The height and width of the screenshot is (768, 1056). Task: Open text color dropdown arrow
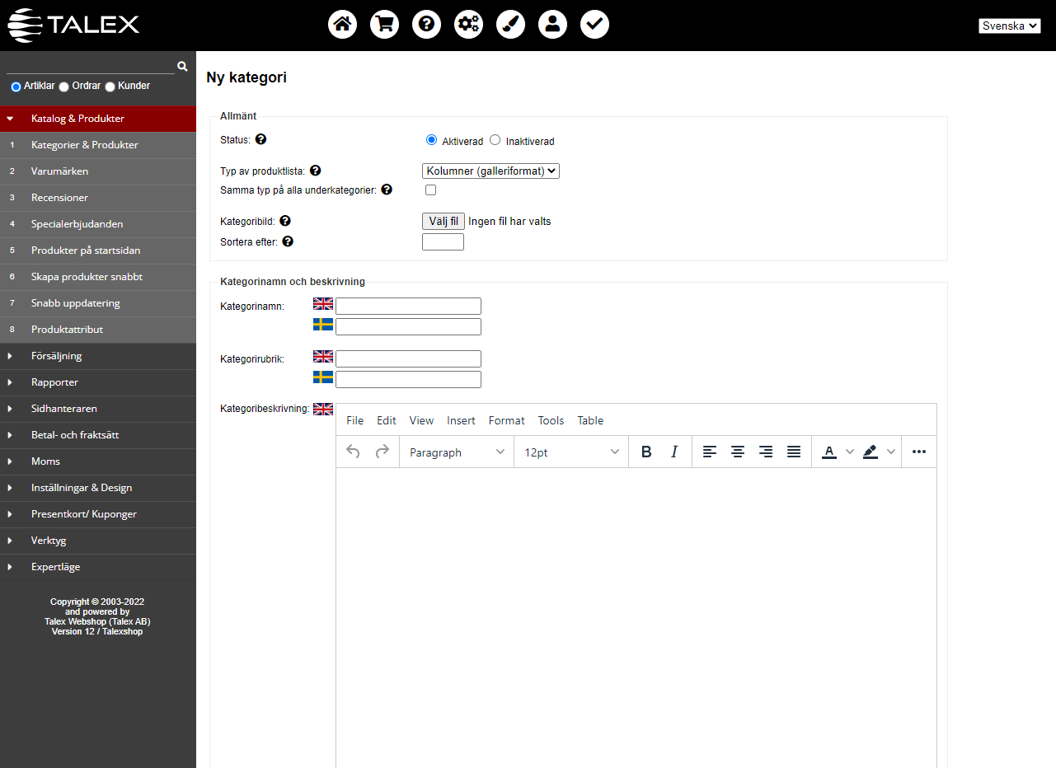point(850,452)
